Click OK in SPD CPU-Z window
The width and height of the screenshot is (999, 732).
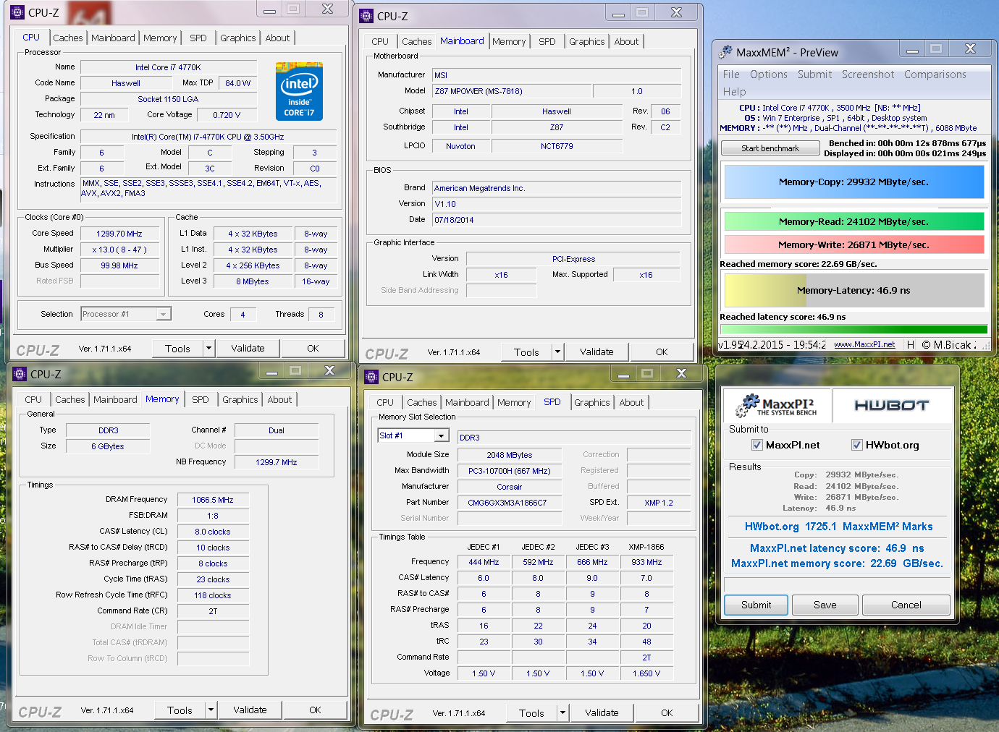tap(667, 712)
